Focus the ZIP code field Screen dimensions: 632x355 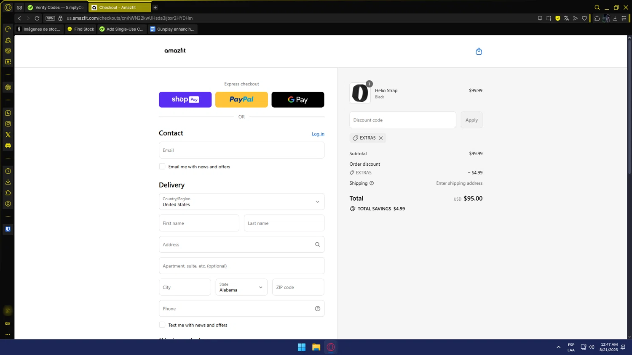298,287
